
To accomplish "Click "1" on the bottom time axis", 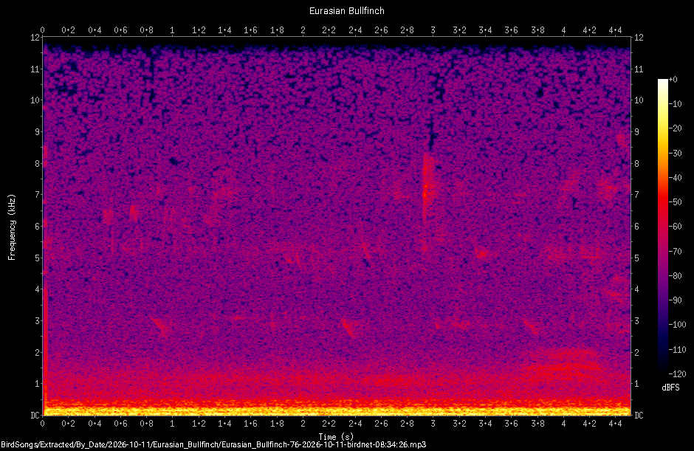I will pos(172,424).
